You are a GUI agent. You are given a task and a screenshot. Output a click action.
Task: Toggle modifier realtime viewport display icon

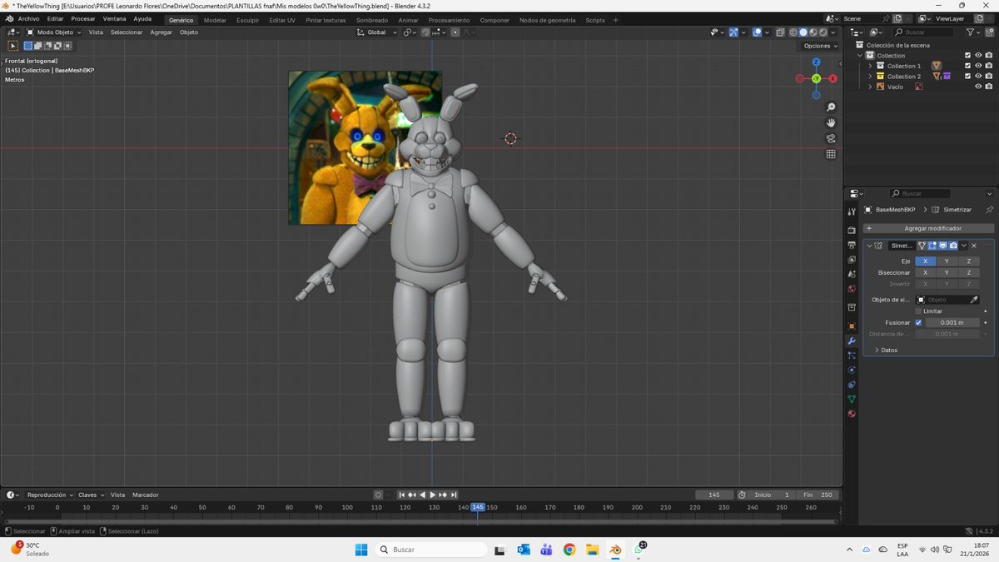click(x=942, y=246)
